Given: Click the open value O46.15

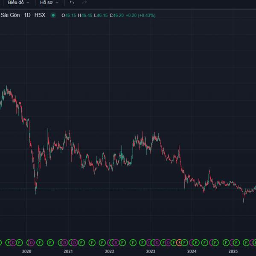Looking at the screenshot, I should (x=69, y=15).
